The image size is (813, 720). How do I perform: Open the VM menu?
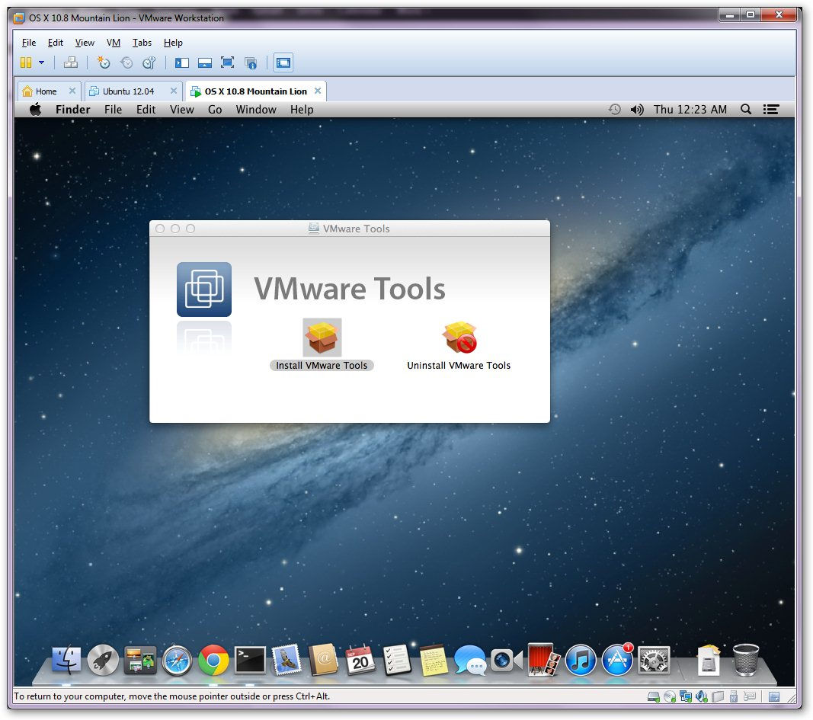(114, 43)
